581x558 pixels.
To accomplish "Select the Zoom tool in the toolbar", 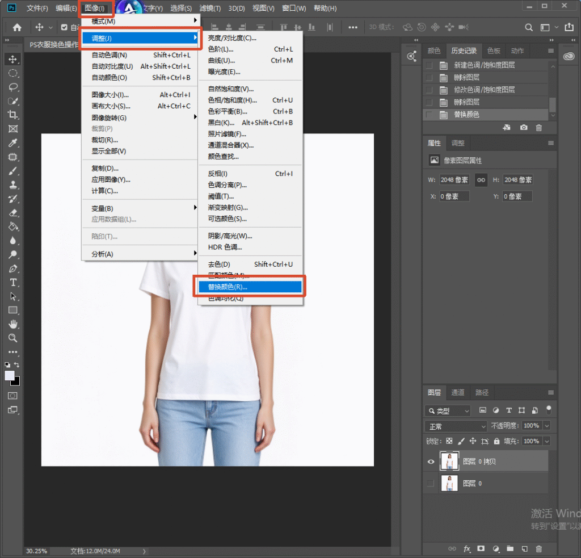I will (x=13, y=338).
